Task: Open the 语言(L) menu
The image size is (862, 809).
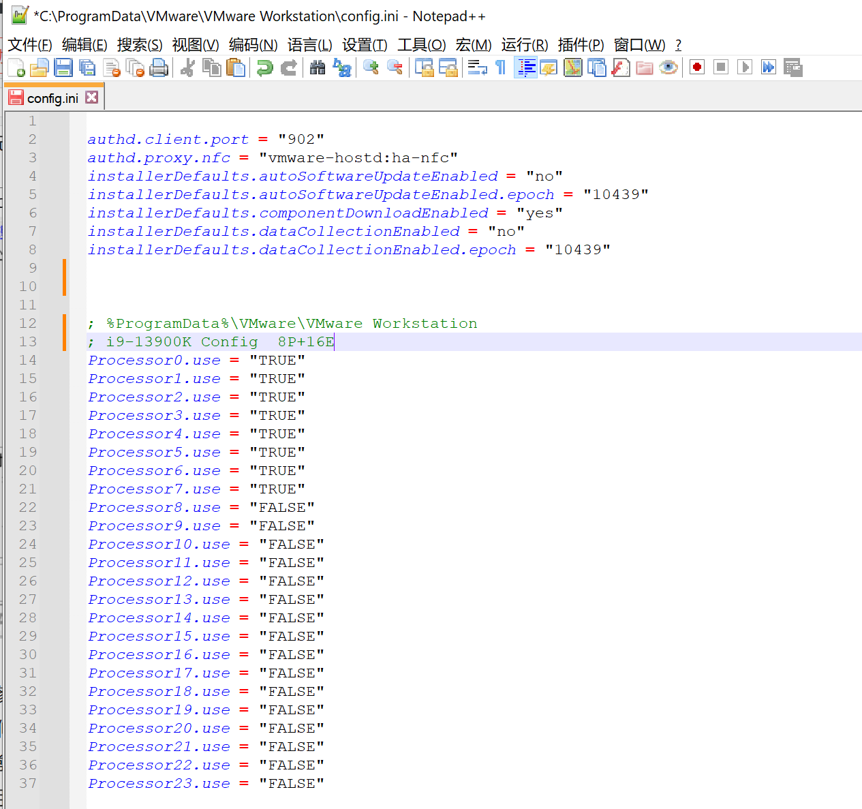Action: [310, 45]
